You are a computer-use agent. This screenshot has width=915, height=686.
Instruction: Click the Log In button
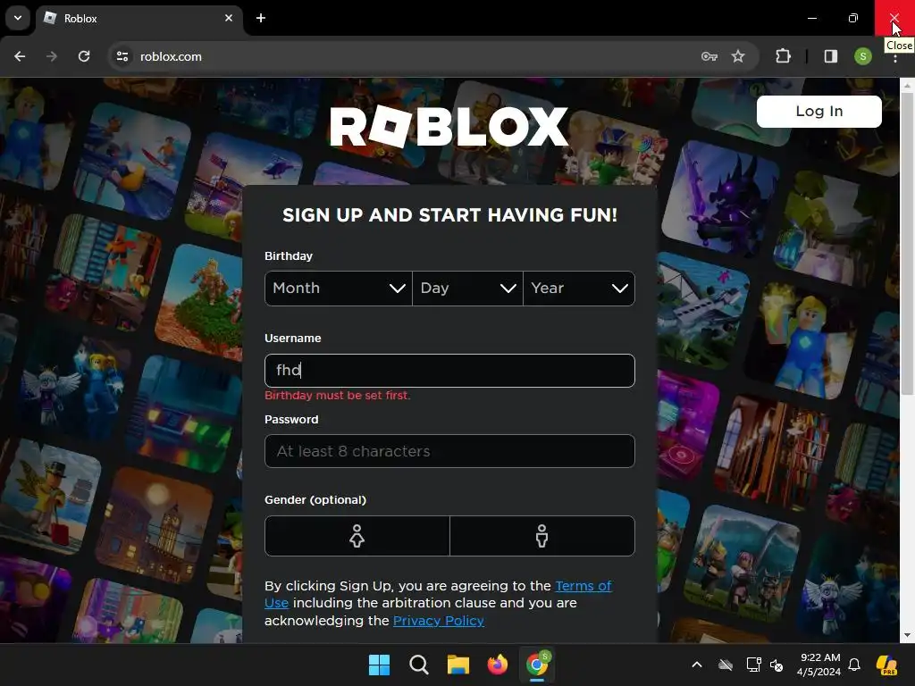pyautogui.click(x=818, y=112)
